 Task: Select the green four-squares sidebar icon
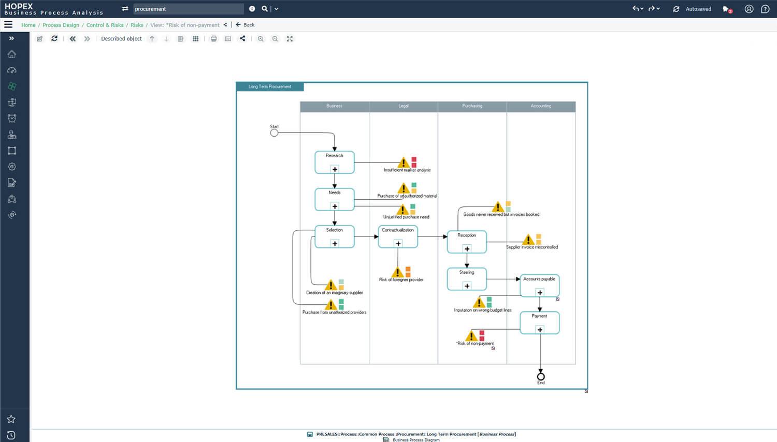pos(12,86)
